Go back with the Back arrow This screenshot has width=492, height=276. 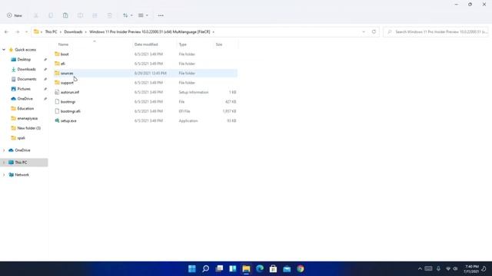point(6,32)
